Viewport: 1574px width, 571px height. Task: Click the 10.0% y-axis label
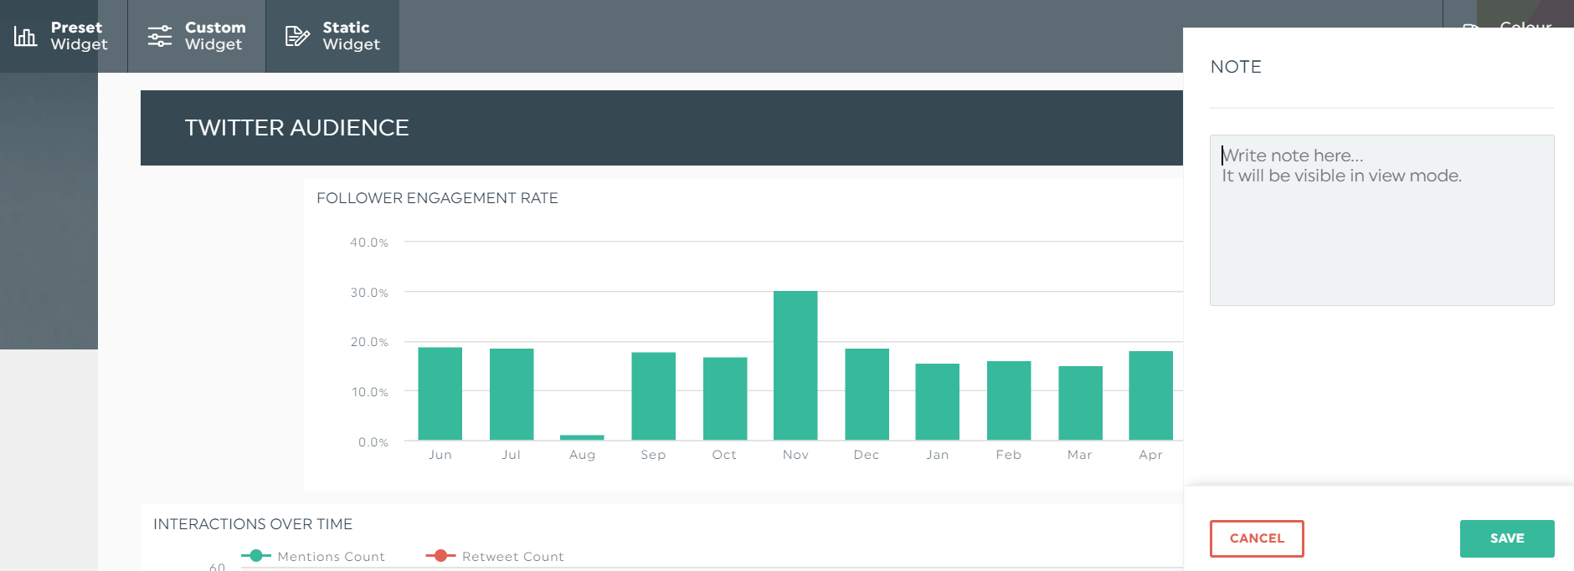(x=369, y=392)
